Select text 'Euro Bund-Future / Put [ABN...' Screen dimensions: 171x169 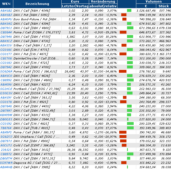tap(36, 19)
